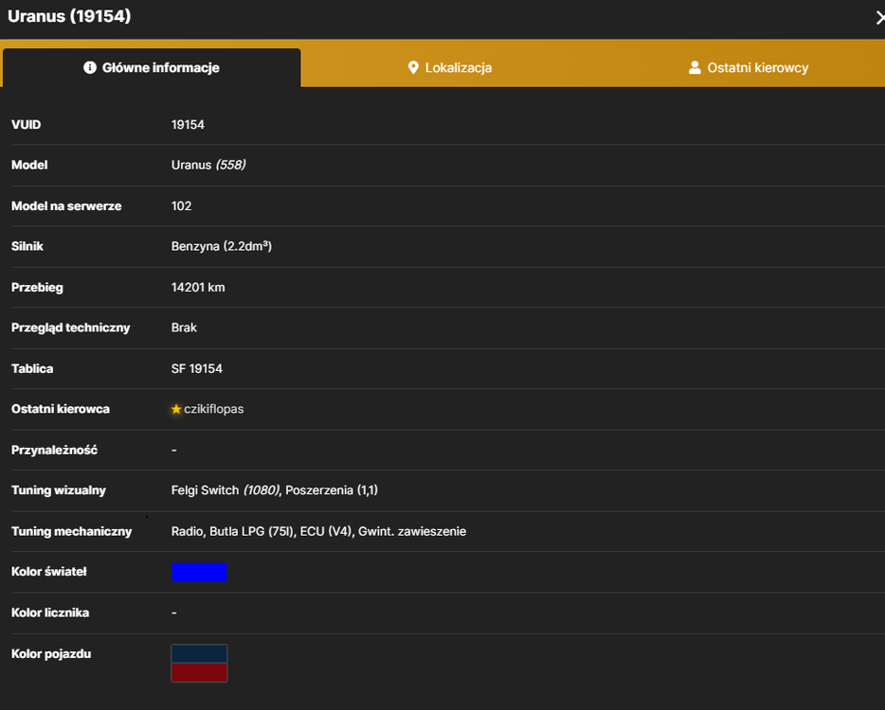This screenshot has width=885, height=710.
Task: Open the czikiflopas driver link
Action: (214, 409)
